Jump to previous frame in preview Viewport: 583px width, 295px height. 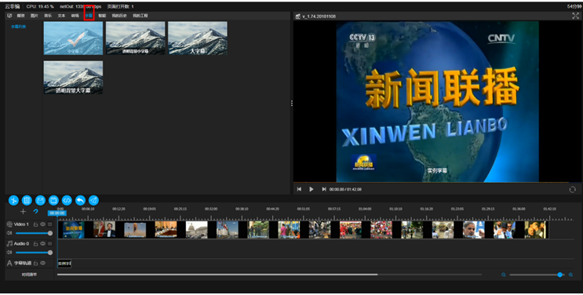pos(299,189)
